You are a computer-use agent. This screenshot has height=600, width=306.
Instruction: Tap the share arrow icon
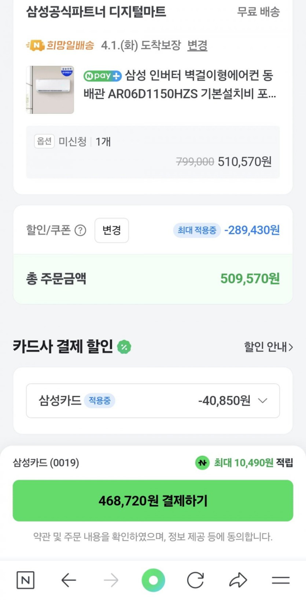pos(238,580)
